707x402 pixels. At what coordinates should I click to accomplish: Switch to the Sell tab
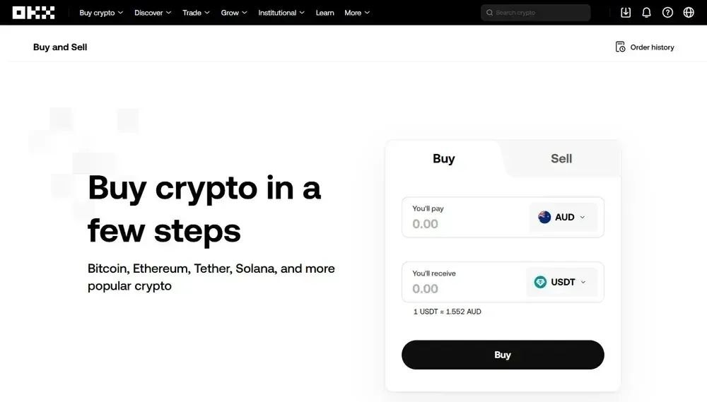point(561,159)
